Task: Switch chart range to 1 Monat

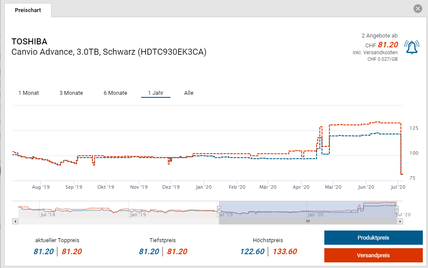Action: (x=28, y=93)
